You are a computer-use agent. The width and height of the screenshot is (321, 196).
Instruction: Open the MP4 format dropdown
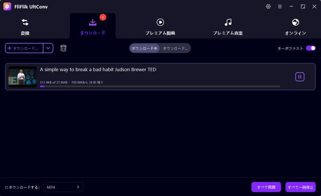[63, 187]
